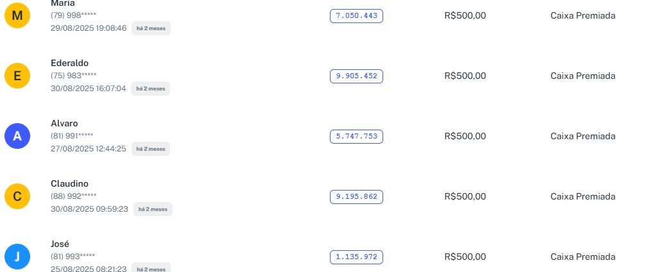Click Maria's timestamp 29/08/2025 19:08:46
This screenshot has height=272, width=654.
tap(89, 28)
